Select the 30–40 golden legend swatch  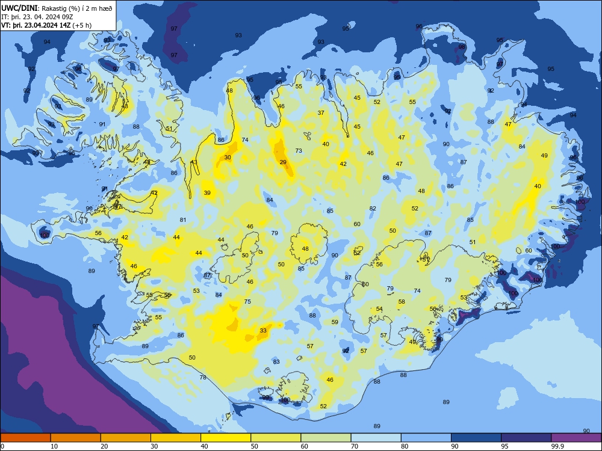click(x=176, y=438)
